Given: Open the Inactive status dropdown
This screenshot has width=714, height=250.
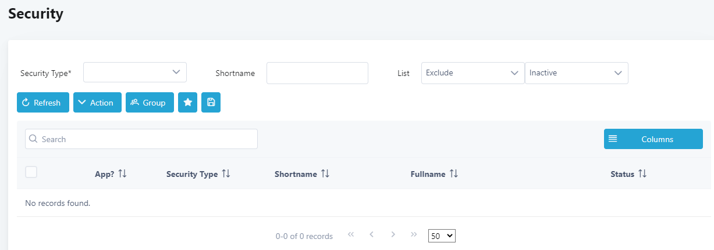Looking at the screenshot, I should [576, 73].
